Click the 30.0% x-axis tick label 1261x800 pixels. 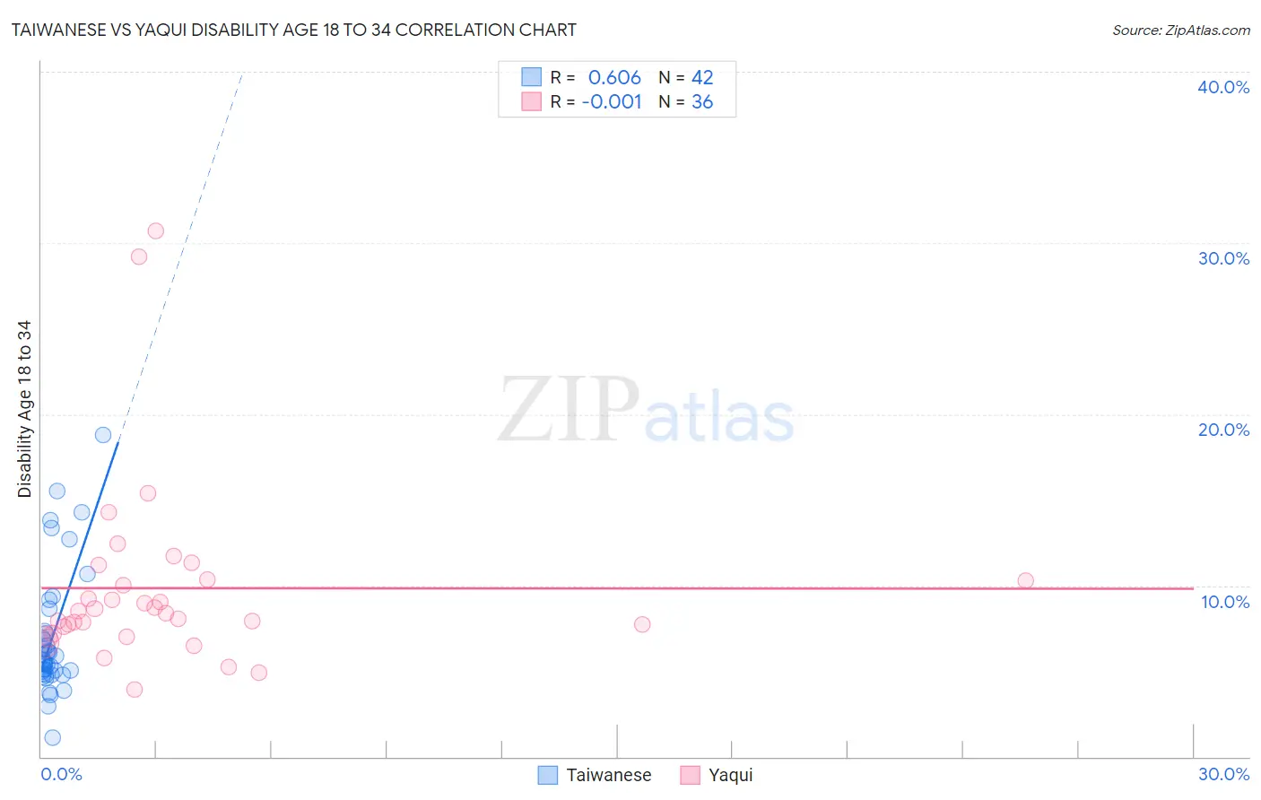pyautogui.click(x=1223, y=774)
